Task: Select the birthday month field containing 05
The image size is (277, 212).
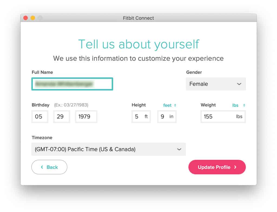Action: coord(40,117)
